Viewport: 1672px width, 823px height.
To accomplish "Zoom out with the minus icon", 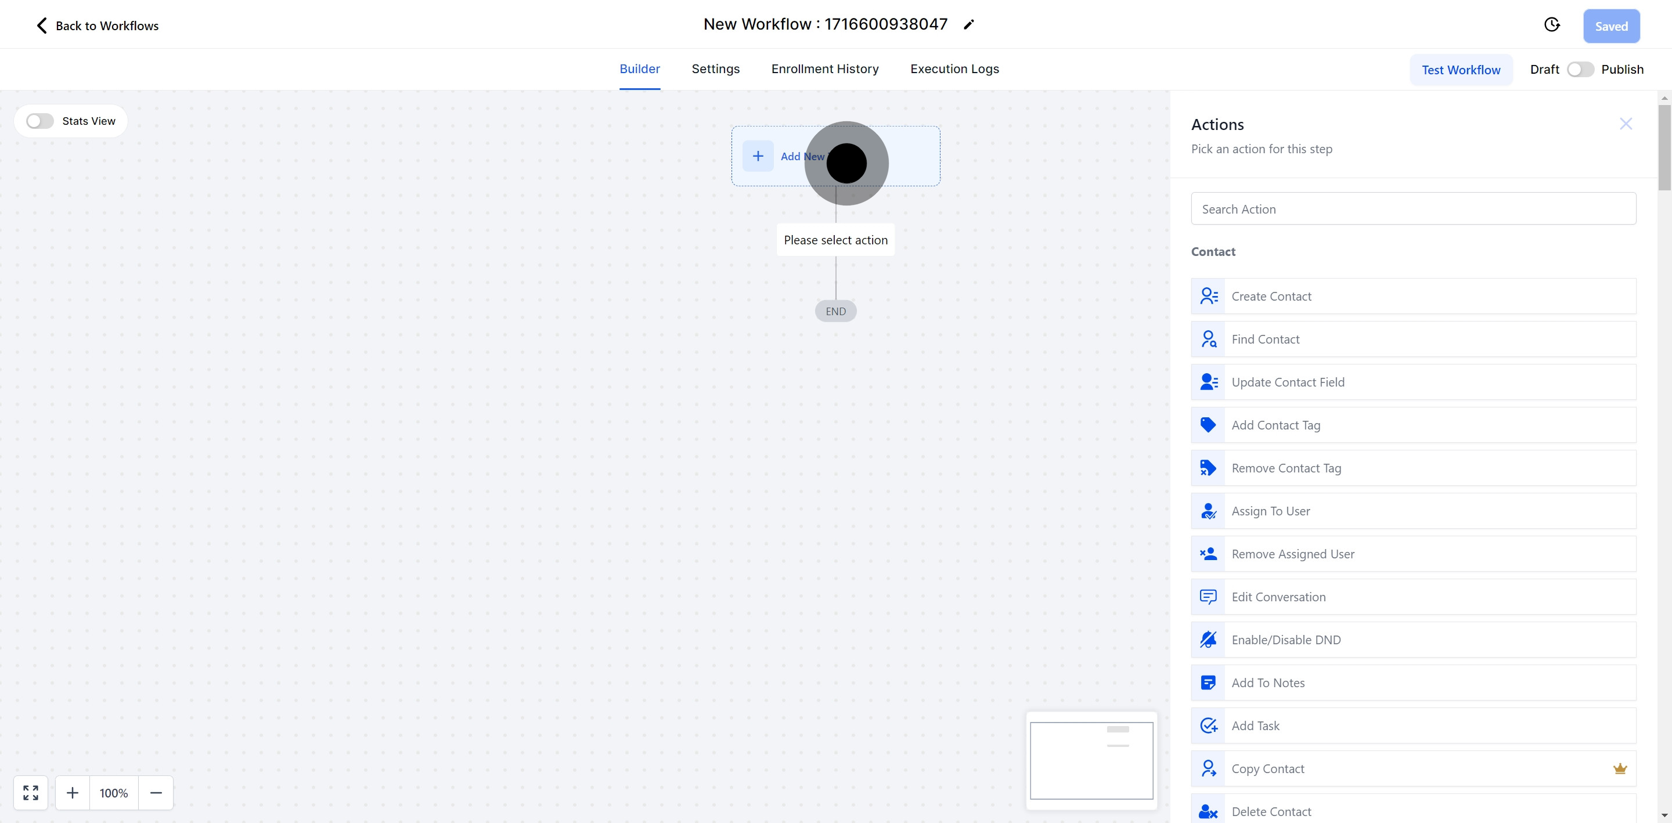I will [156, 792].
